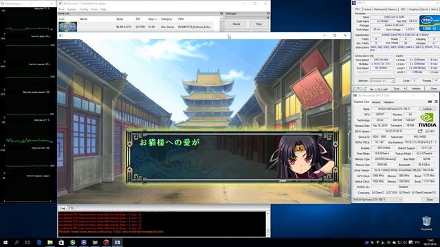440x247 pixels.
Task: Open the CPU-Z Tools dropdown arrow
Action: pos(405,89)
